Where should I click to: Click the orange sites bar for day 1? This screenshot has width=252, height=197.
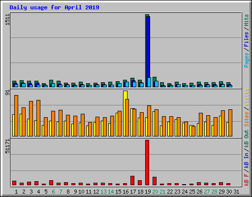(x=16, y=116)
